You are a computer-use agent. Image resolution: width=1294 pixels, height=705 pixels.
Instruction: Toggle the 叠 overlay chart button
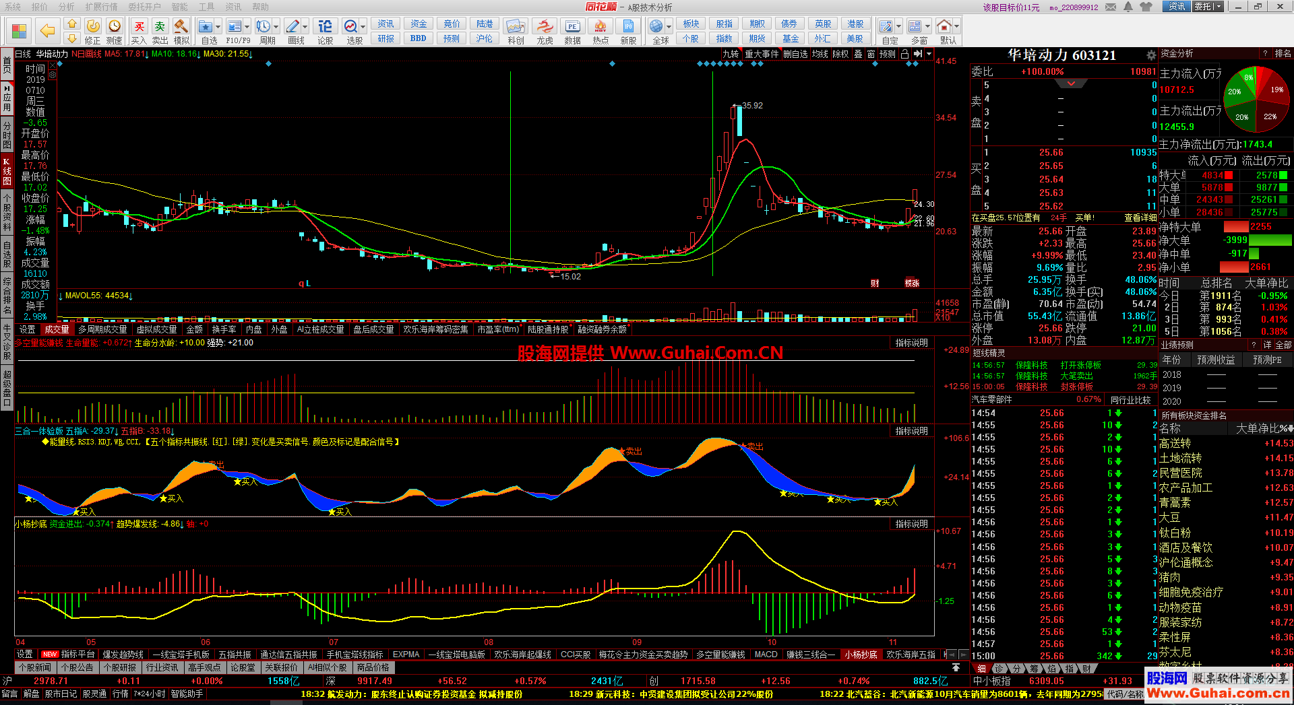tap(858, 54)
